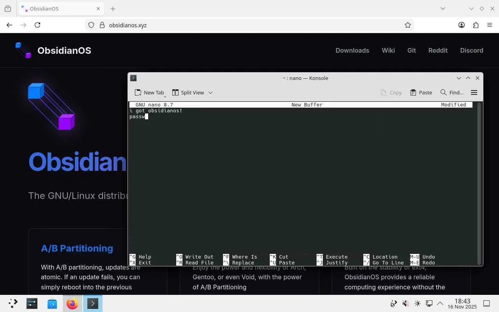
Task: Open the muted audio volume tray icon
Action: point(405,303)
